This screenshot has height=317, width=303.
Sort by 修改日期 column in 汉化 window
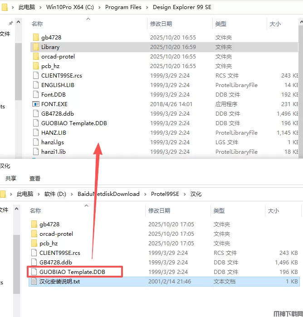pos(159,211)
